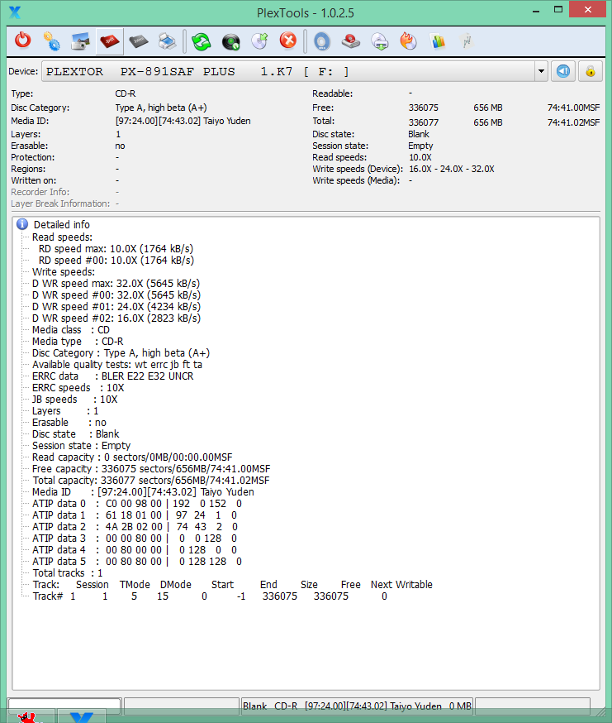This screenshot has width=612, height=723.
Task: Select 'D WR speed #01: 24.0X' row
Action: click(116, 306)
